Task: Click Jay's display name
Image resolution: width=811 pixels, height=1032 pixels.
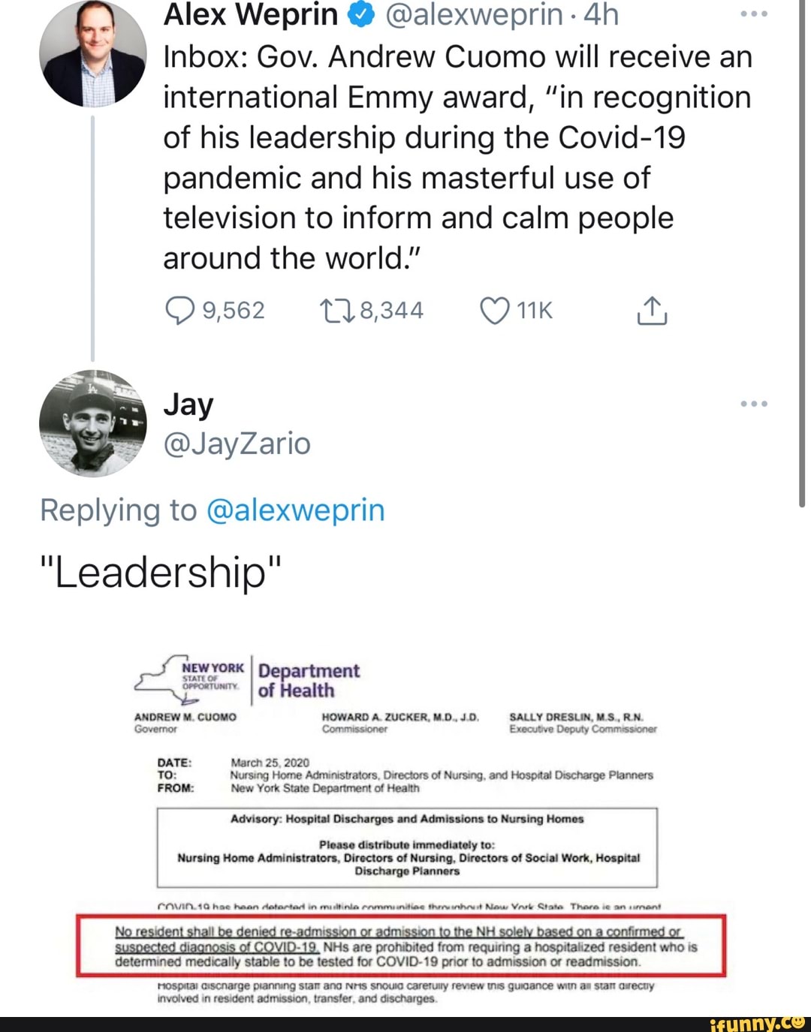Action: (188, 405)
